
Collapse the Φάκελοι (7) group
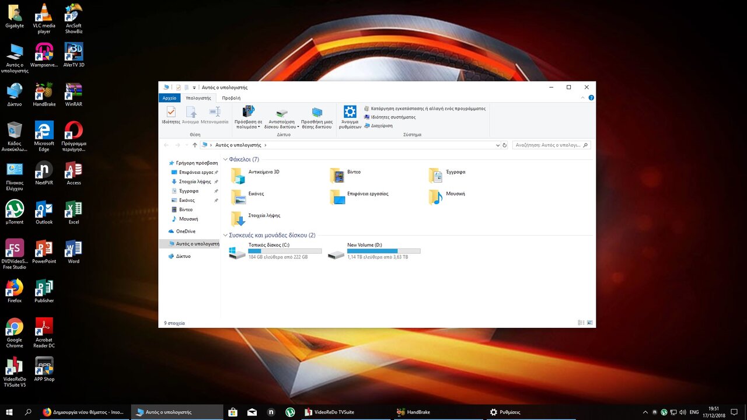(226, 160)
